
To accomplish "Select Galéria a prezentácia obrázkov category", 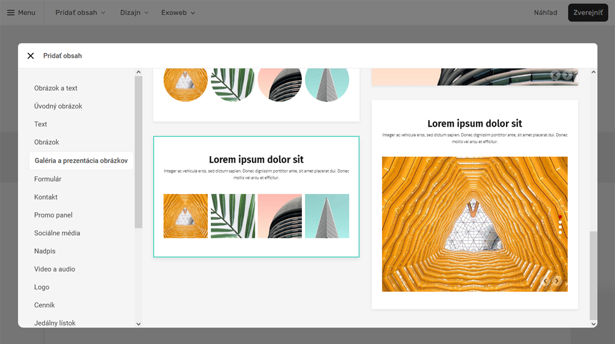I will click(x=81, y=160).
